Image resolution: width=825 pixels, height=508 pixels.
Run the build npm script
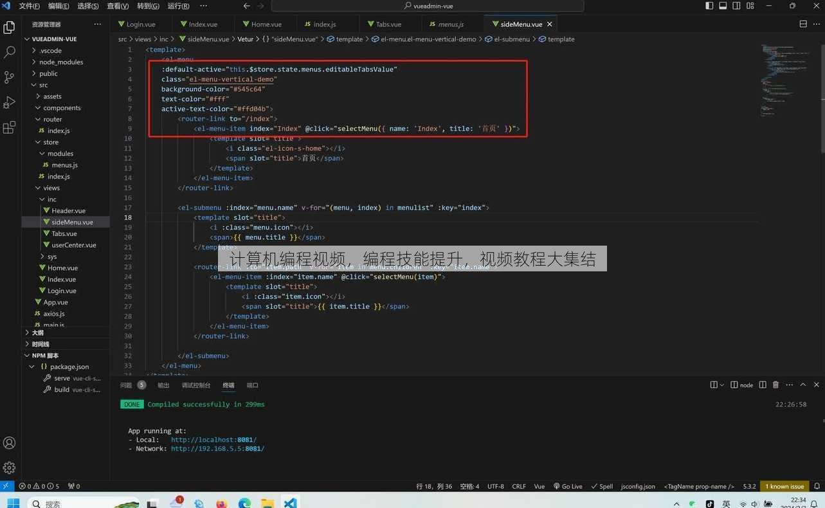click(71, 390)
